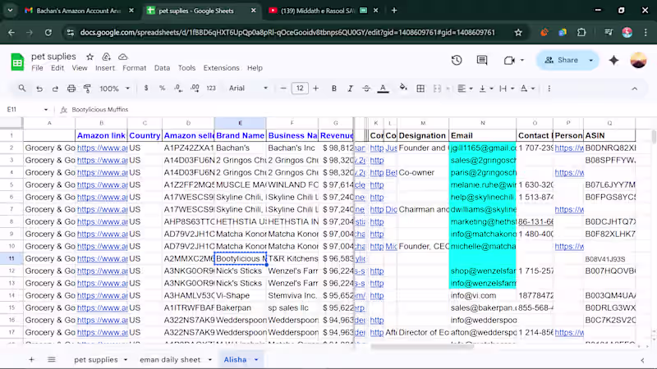Screen dimensions: 657x369
Task: Select column E header
Action: click(x=240, y=123)
